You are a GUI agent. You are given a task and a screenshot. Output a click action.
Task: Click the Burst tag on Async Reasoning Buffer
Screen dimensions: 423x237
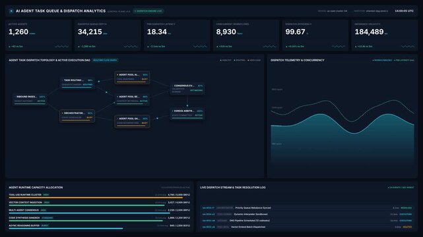click(45, 226)
